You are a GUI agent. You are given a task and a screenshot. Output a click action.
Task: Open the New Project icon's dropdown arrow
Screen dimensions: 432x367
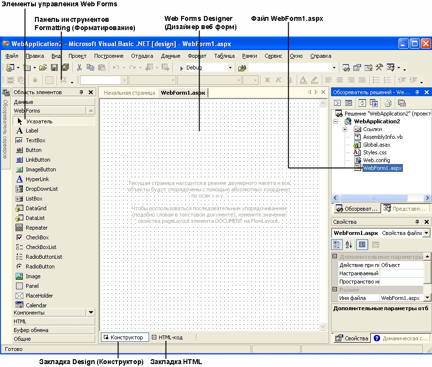click(18, 68)
